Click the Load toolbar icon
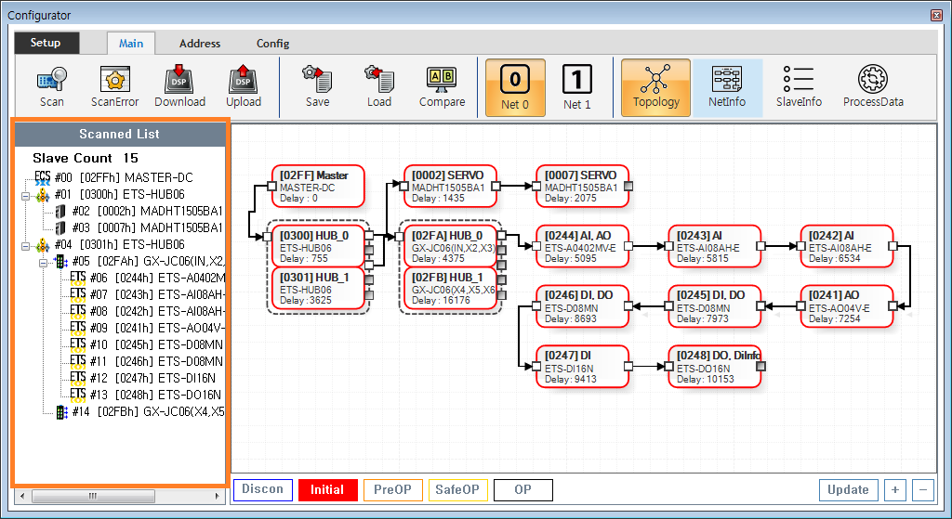This screenshot has width=952, height=519. click(379, 87)
